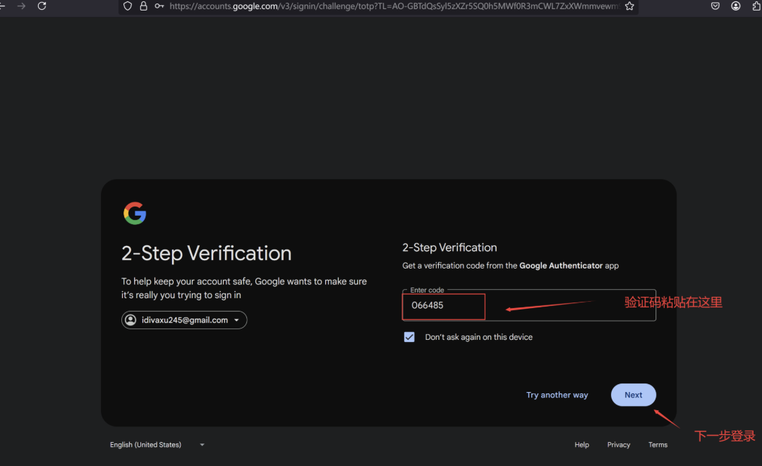The image size is (762, 466).
Task: Open the browser account profile icon
Action: pos(736,6)
